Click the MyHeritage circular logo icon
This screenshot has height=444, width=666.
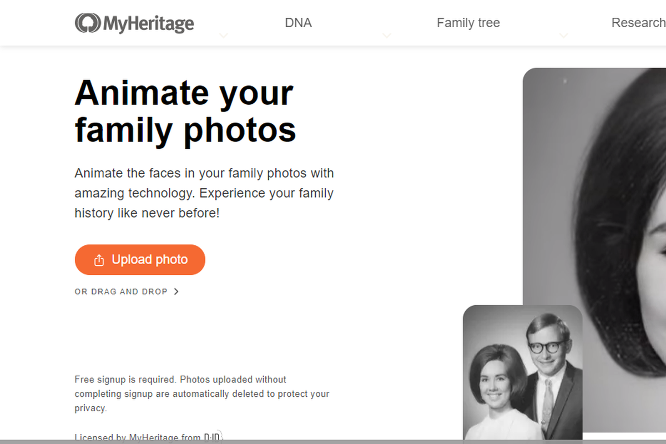[x=87, y=23]
